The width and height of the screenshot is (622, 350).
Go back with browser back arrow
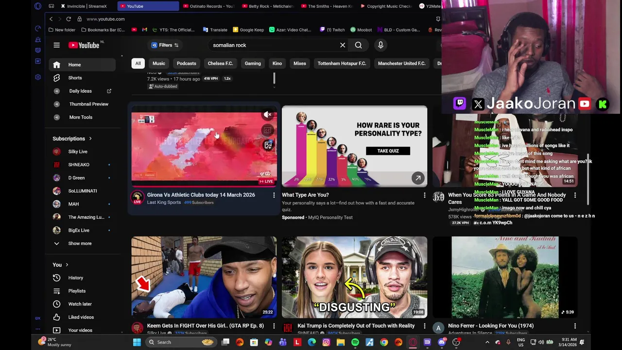click(x=51, y=19)
